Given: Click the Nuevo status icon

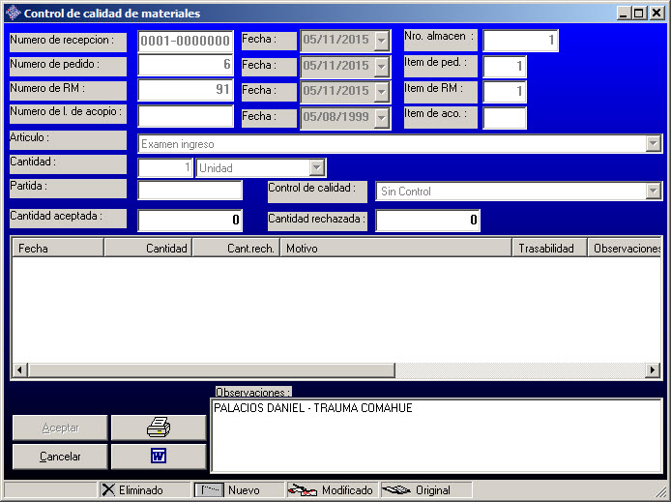Looking at the screenshot, I should click(210, 490).
